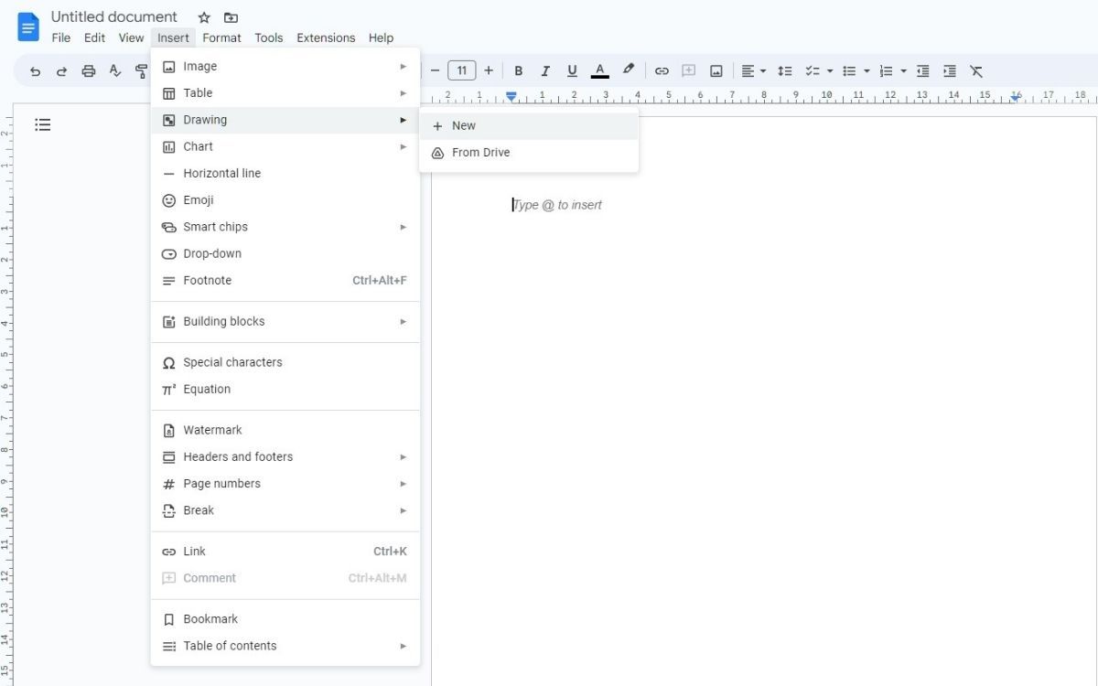The width and height of the screenshot is (1098, 686).
Task: Click the document title field
Action: 113,16
